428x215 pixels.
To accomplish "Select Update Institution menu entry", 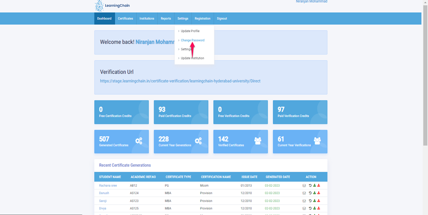I will pos(192,58).
